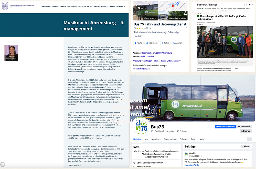Click the Bus75 avatar on the post

point(186,154)
